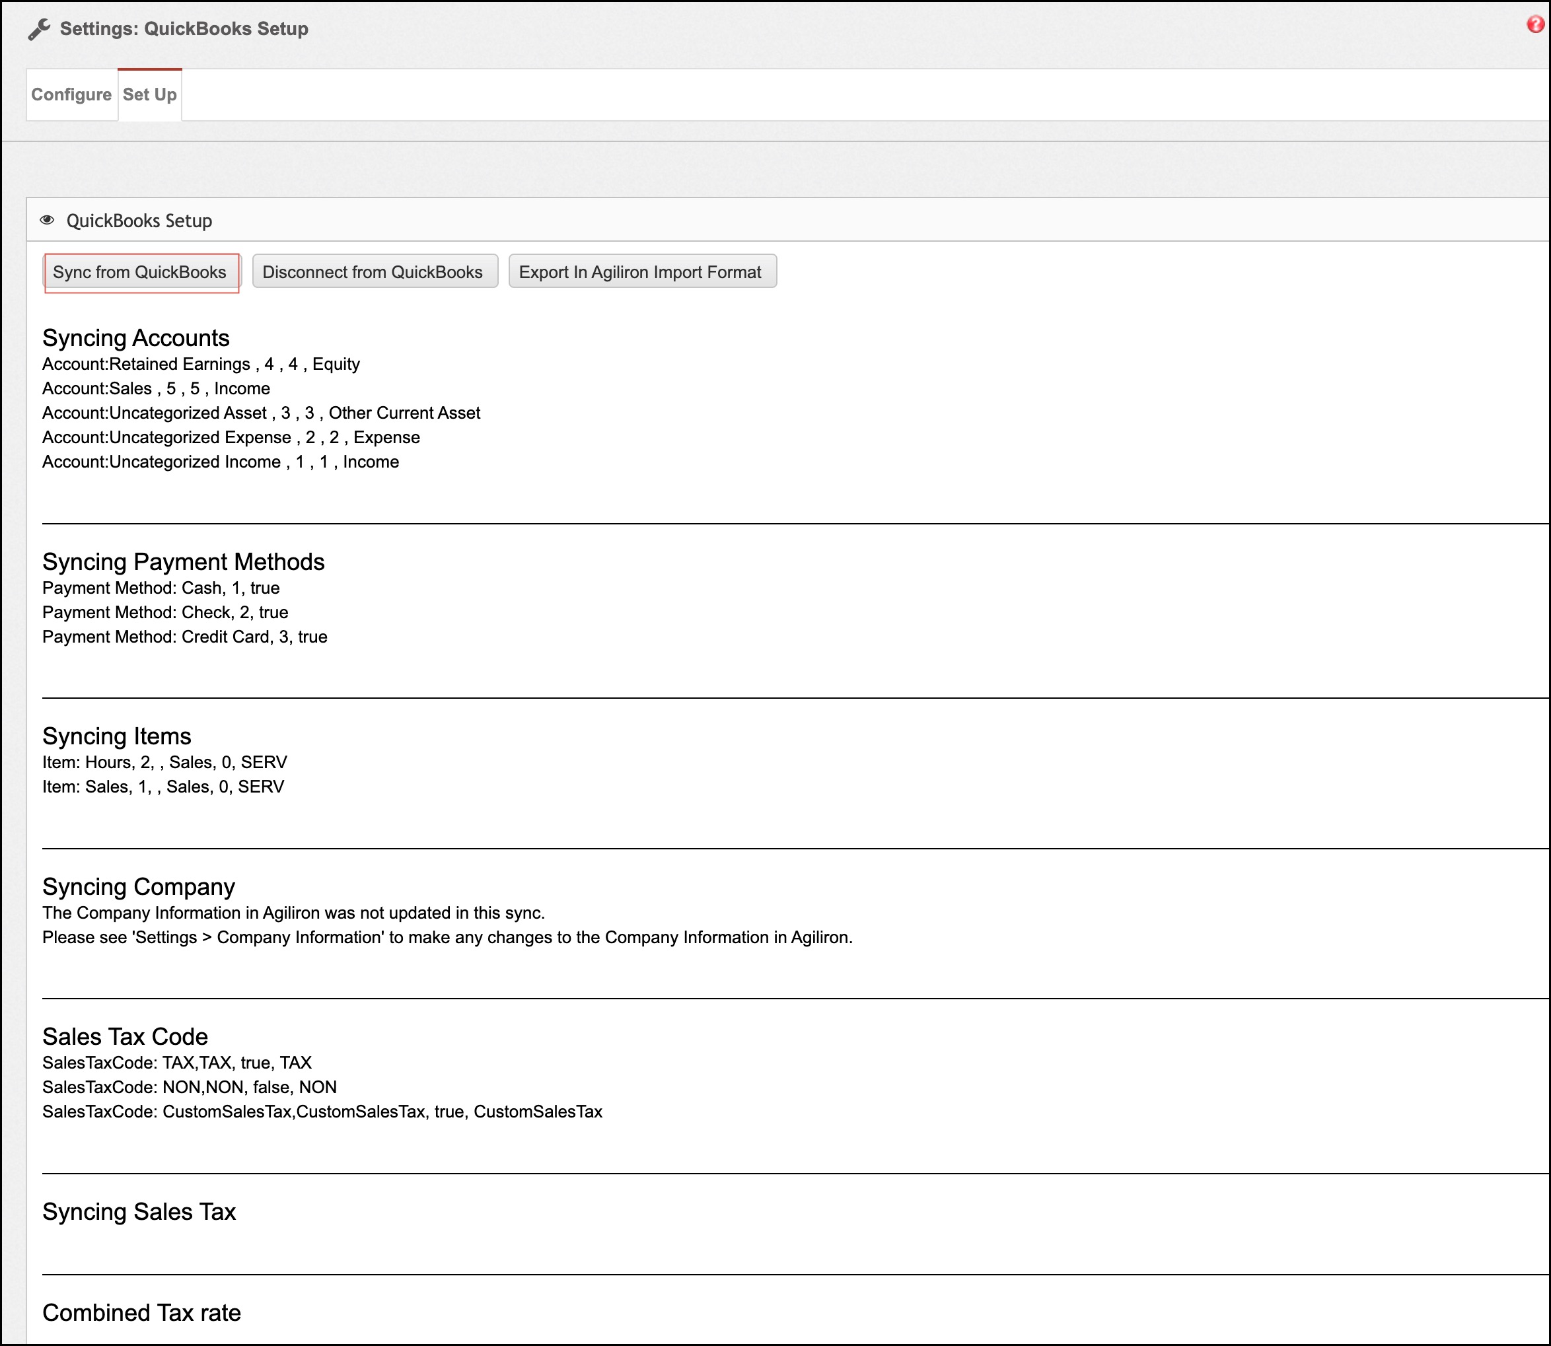Click the QuickBooks Setup panel header
Viewport: 1551px width, 1346px height.
[x=139, y=221]
